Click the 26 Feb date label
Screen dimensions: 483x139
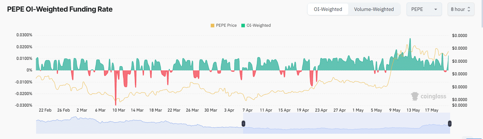click(64, 110)
